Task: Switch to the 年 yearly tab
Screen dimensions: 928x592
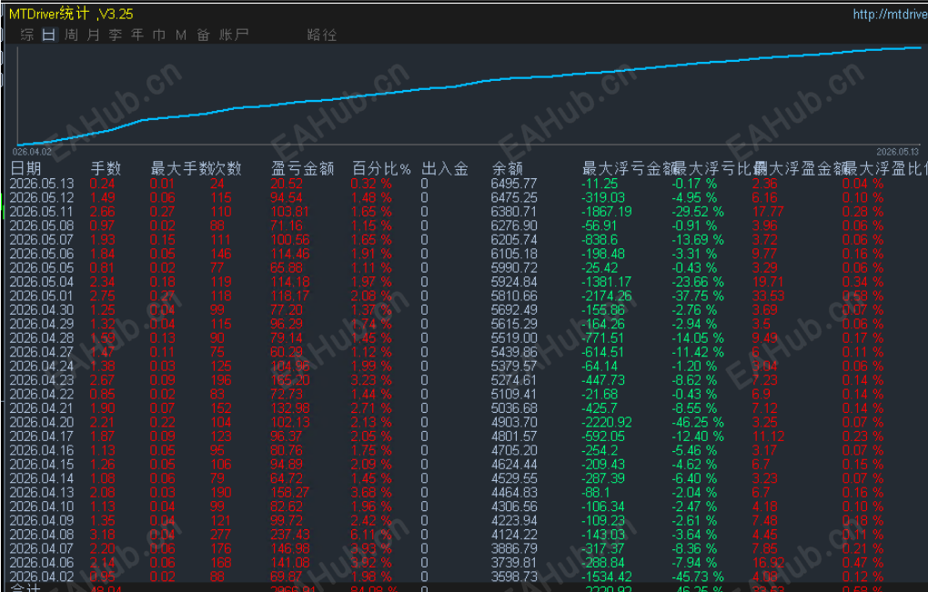Action: pyautogui.click(x=137, y=35)
